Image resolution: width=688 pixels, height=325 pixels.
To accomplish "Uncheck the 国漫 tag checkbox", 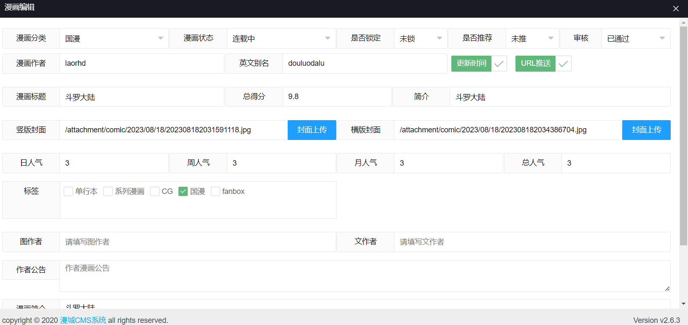I will point(183,191).
